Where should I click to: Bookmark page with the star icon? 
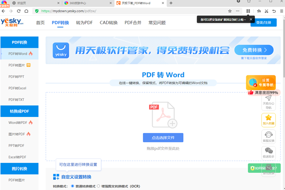(x=230, y=11)
